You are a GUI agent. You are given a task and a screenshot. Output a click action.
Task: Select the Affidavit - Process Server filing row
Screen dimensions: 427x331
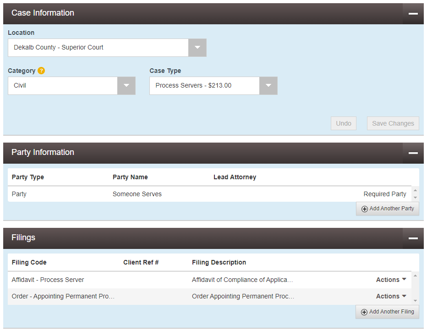point(48,280)
